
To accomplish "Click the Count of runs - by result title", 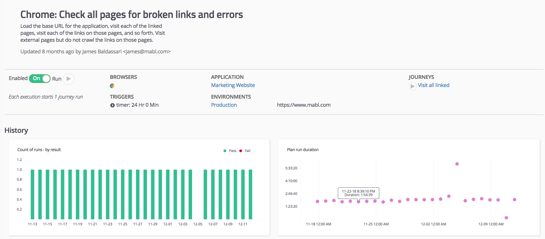I will 39,150.
